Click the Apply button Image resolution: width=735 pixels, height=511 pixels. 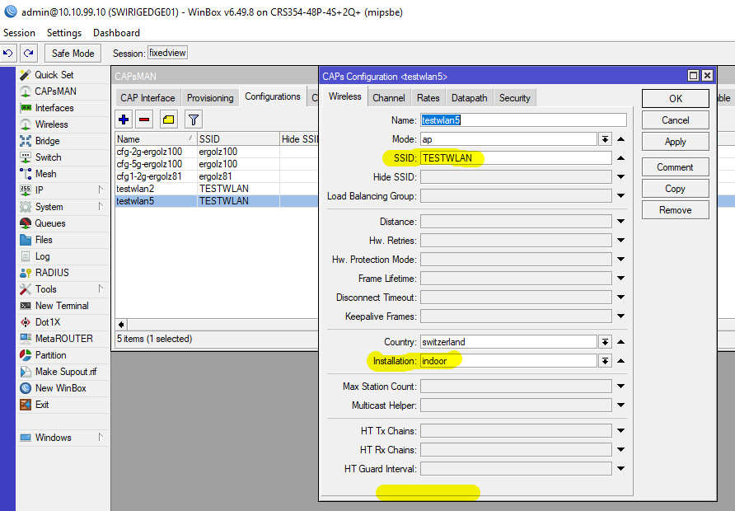tap(675, 142)
